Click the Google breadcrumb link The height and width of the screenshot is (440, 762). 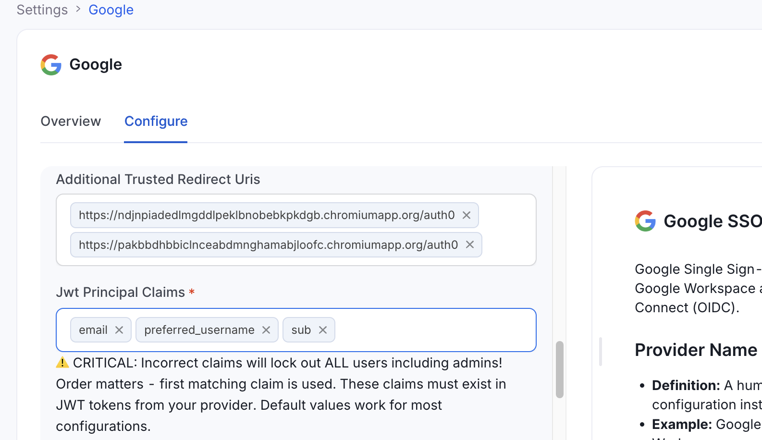click(111, 10)
